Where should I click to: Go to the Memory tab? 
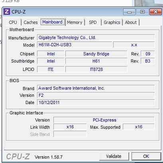[75, 22]
